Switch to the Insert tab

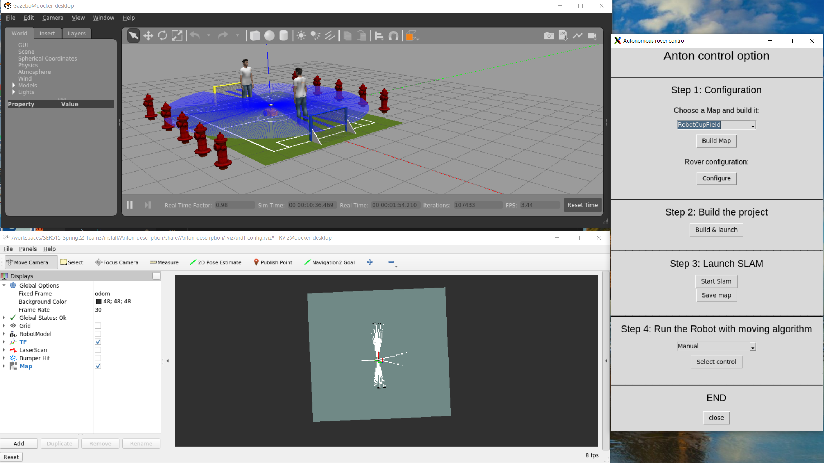(47, 33)
